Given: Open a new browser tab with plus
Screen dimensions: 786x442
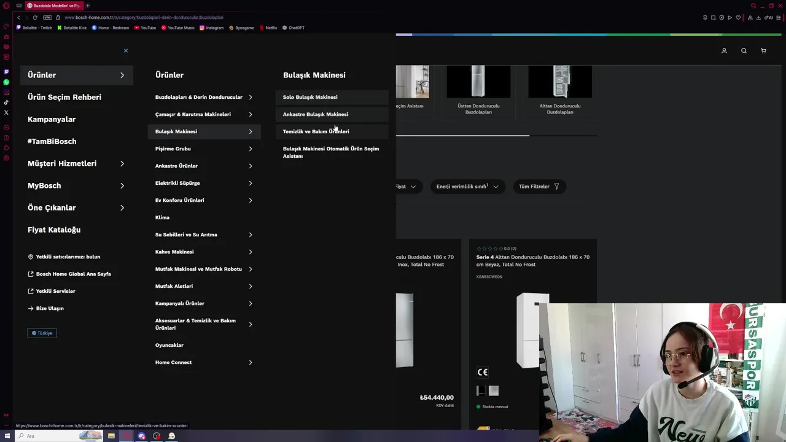Looking at the screenshot, I should [x=87, y=6].
